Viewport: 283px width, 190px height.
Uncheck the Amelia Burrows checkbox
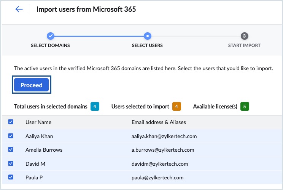click(x=11, y=149)
